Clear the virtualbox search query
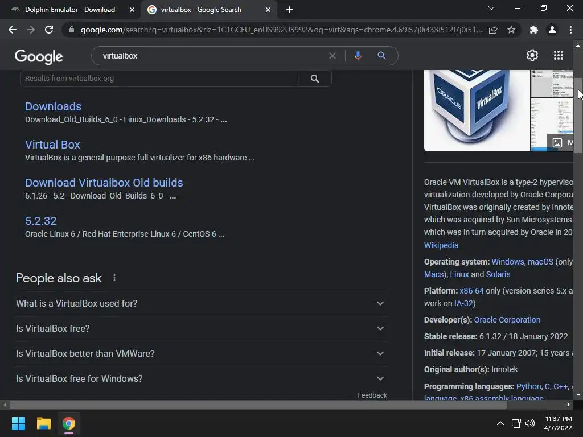The image size is (583, 437). (332, 56)
